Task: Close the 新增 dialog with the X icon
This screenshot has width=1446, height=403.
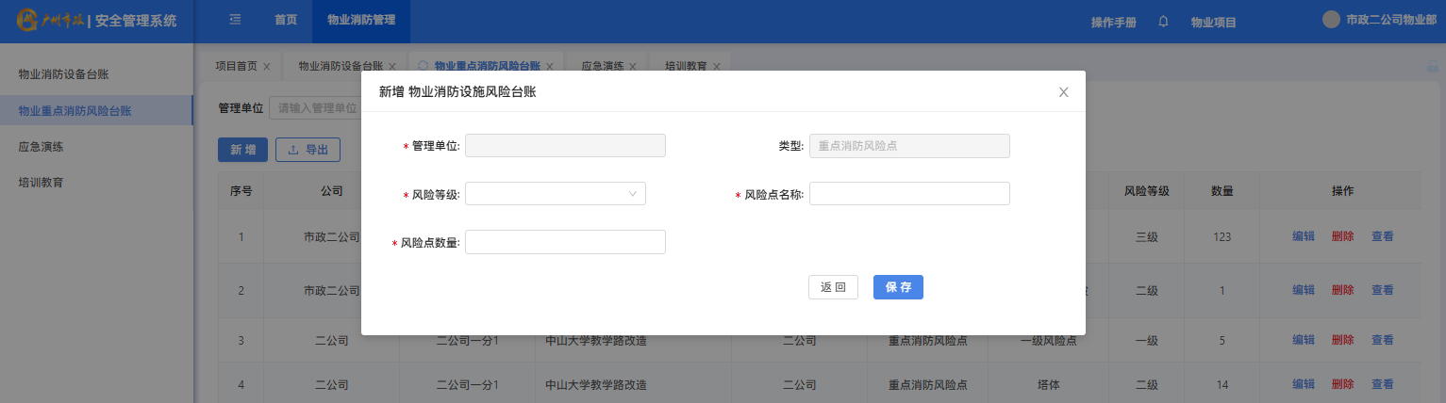Action: point(1063,92)
